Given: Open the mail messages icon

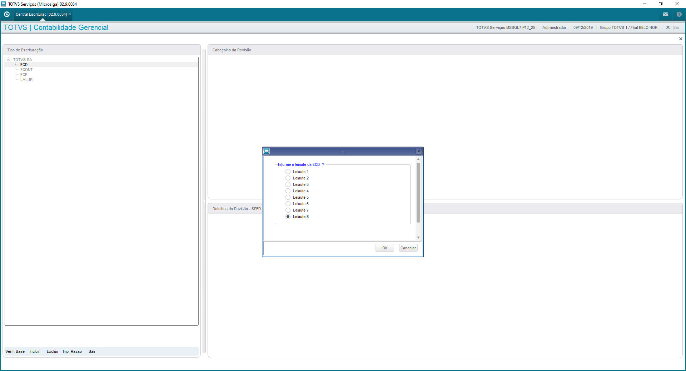Looking at the screenshot, I should tap(666, 14).
